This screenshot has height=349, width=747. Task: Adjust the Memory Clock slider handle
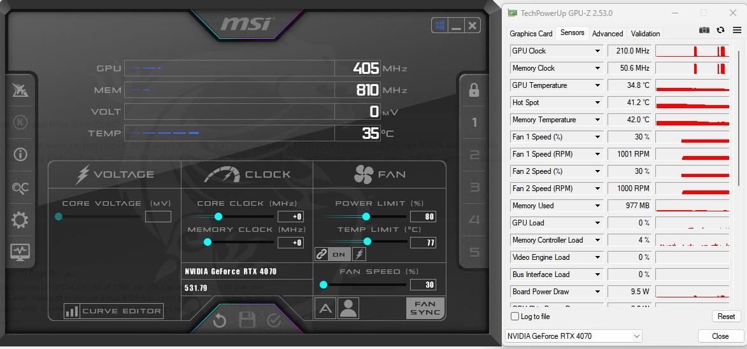click(207, 242)
